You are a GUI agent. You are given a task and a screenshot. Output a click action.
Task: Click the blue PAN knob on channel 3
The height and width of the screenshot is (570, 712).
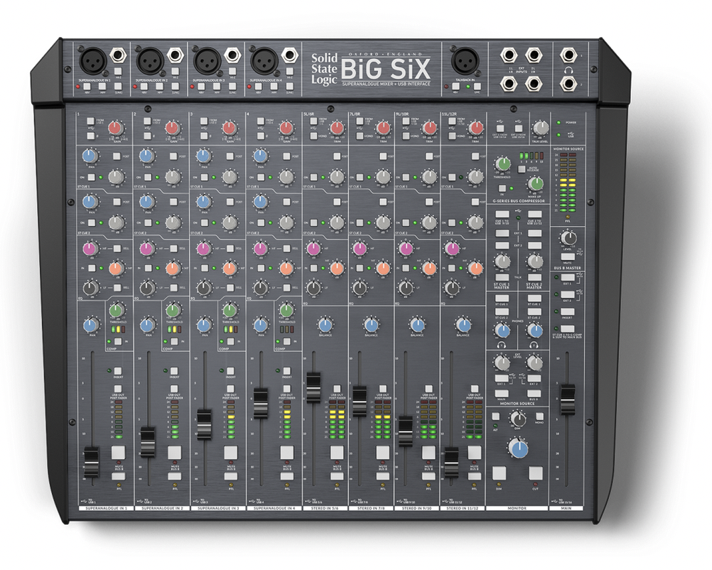click(204, 326)
